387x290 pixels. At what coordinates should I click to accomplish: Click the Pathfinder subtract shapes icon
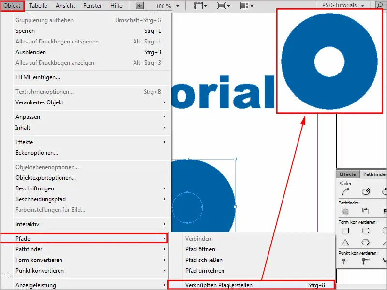pyautogui.click(x=365, y=211)
